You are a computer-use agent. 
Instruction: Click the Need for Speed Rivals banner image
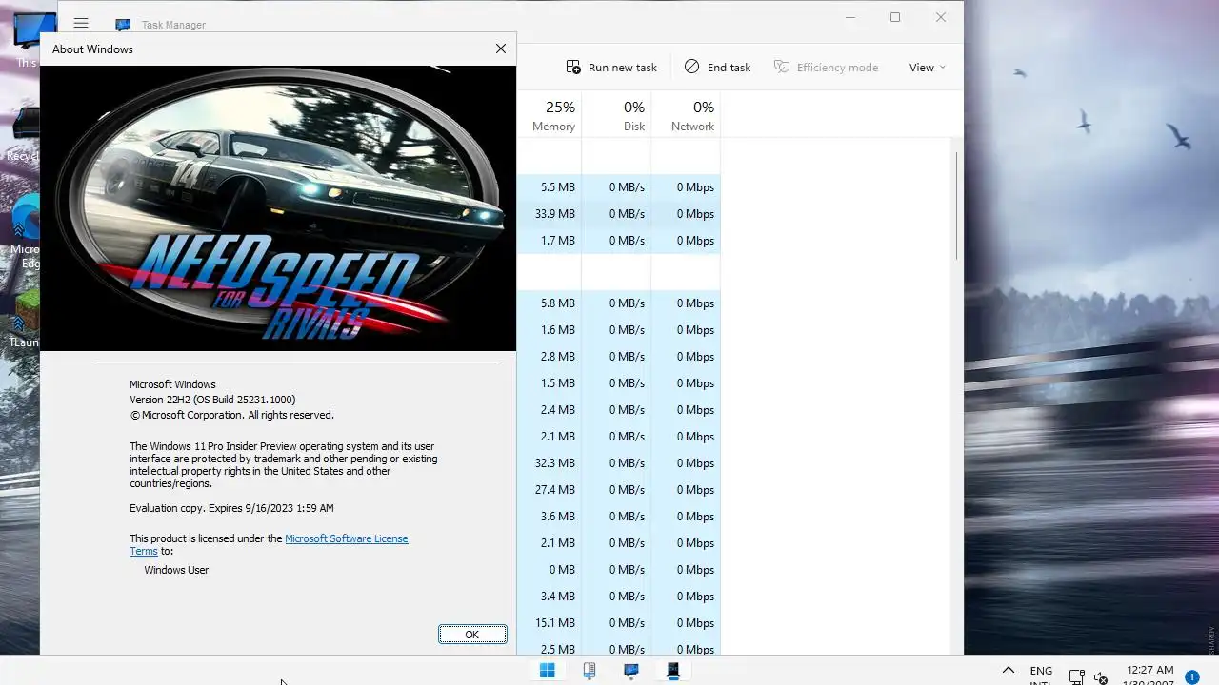278,208
